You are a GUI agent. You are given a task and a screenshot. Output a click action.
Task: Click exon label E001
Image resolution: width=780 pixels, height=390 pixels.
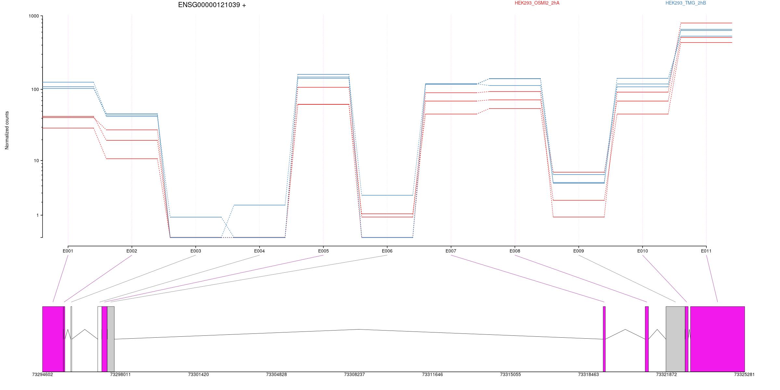coord(68,251)
